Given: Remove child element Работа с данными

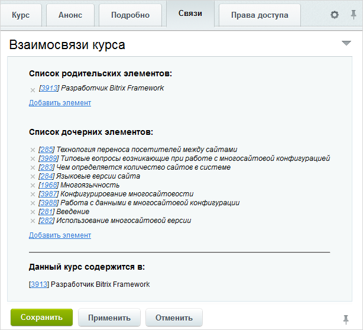Looking at the screenshot, I should tap(33, 203).
